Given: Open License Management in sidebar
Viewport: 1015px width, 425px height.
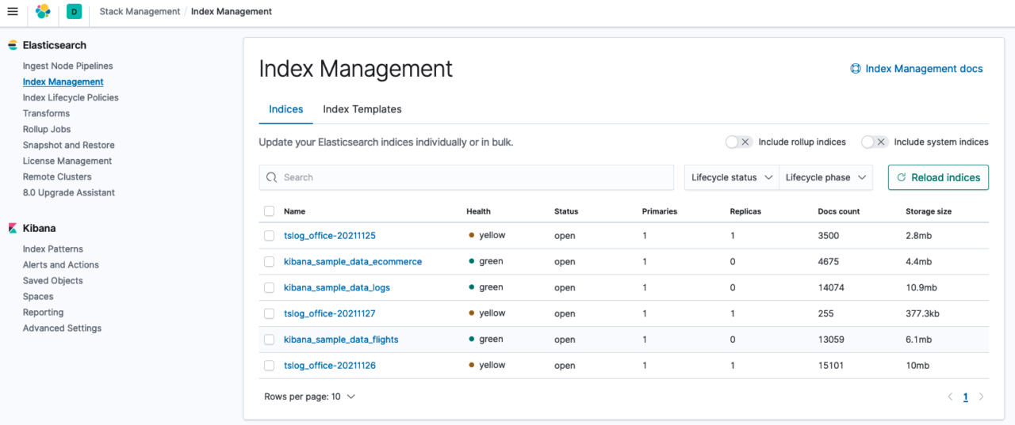Looking at the screenshot, I should (x=67, y=161).
